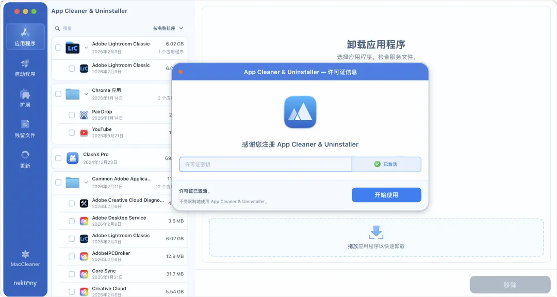Select the 卸载应用程序 heading text

[376, 45]
